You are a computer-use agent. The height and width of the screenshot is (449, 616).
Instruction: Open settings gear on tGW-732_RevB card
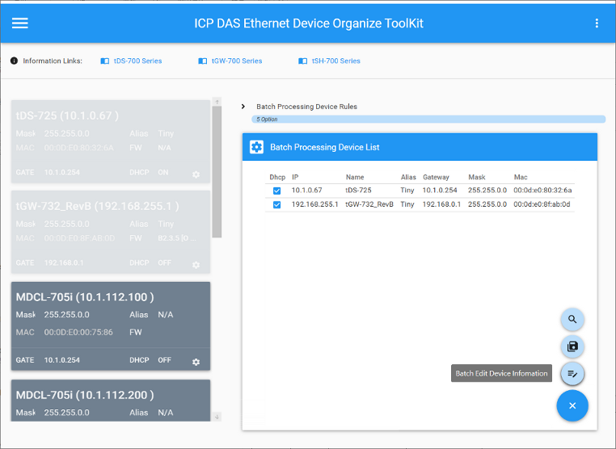[196, 265]
